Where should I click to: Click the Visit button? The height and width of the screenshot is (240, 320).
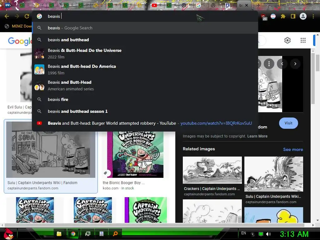coord(288,123)
